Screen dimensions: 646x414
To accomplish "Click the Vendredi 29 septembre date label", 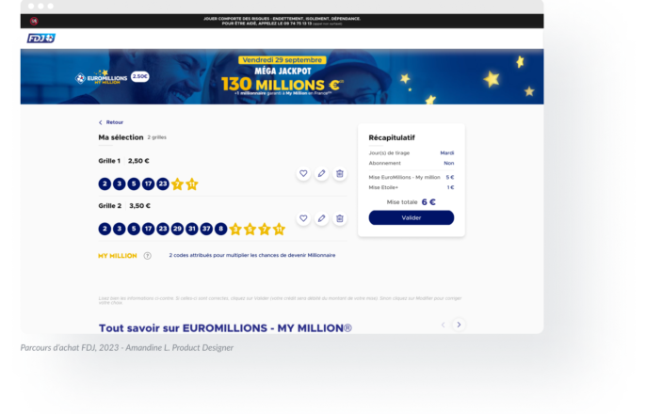I will click(x=283, y=60).
